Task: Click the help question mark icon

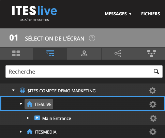Action: [x=92, y=38]
